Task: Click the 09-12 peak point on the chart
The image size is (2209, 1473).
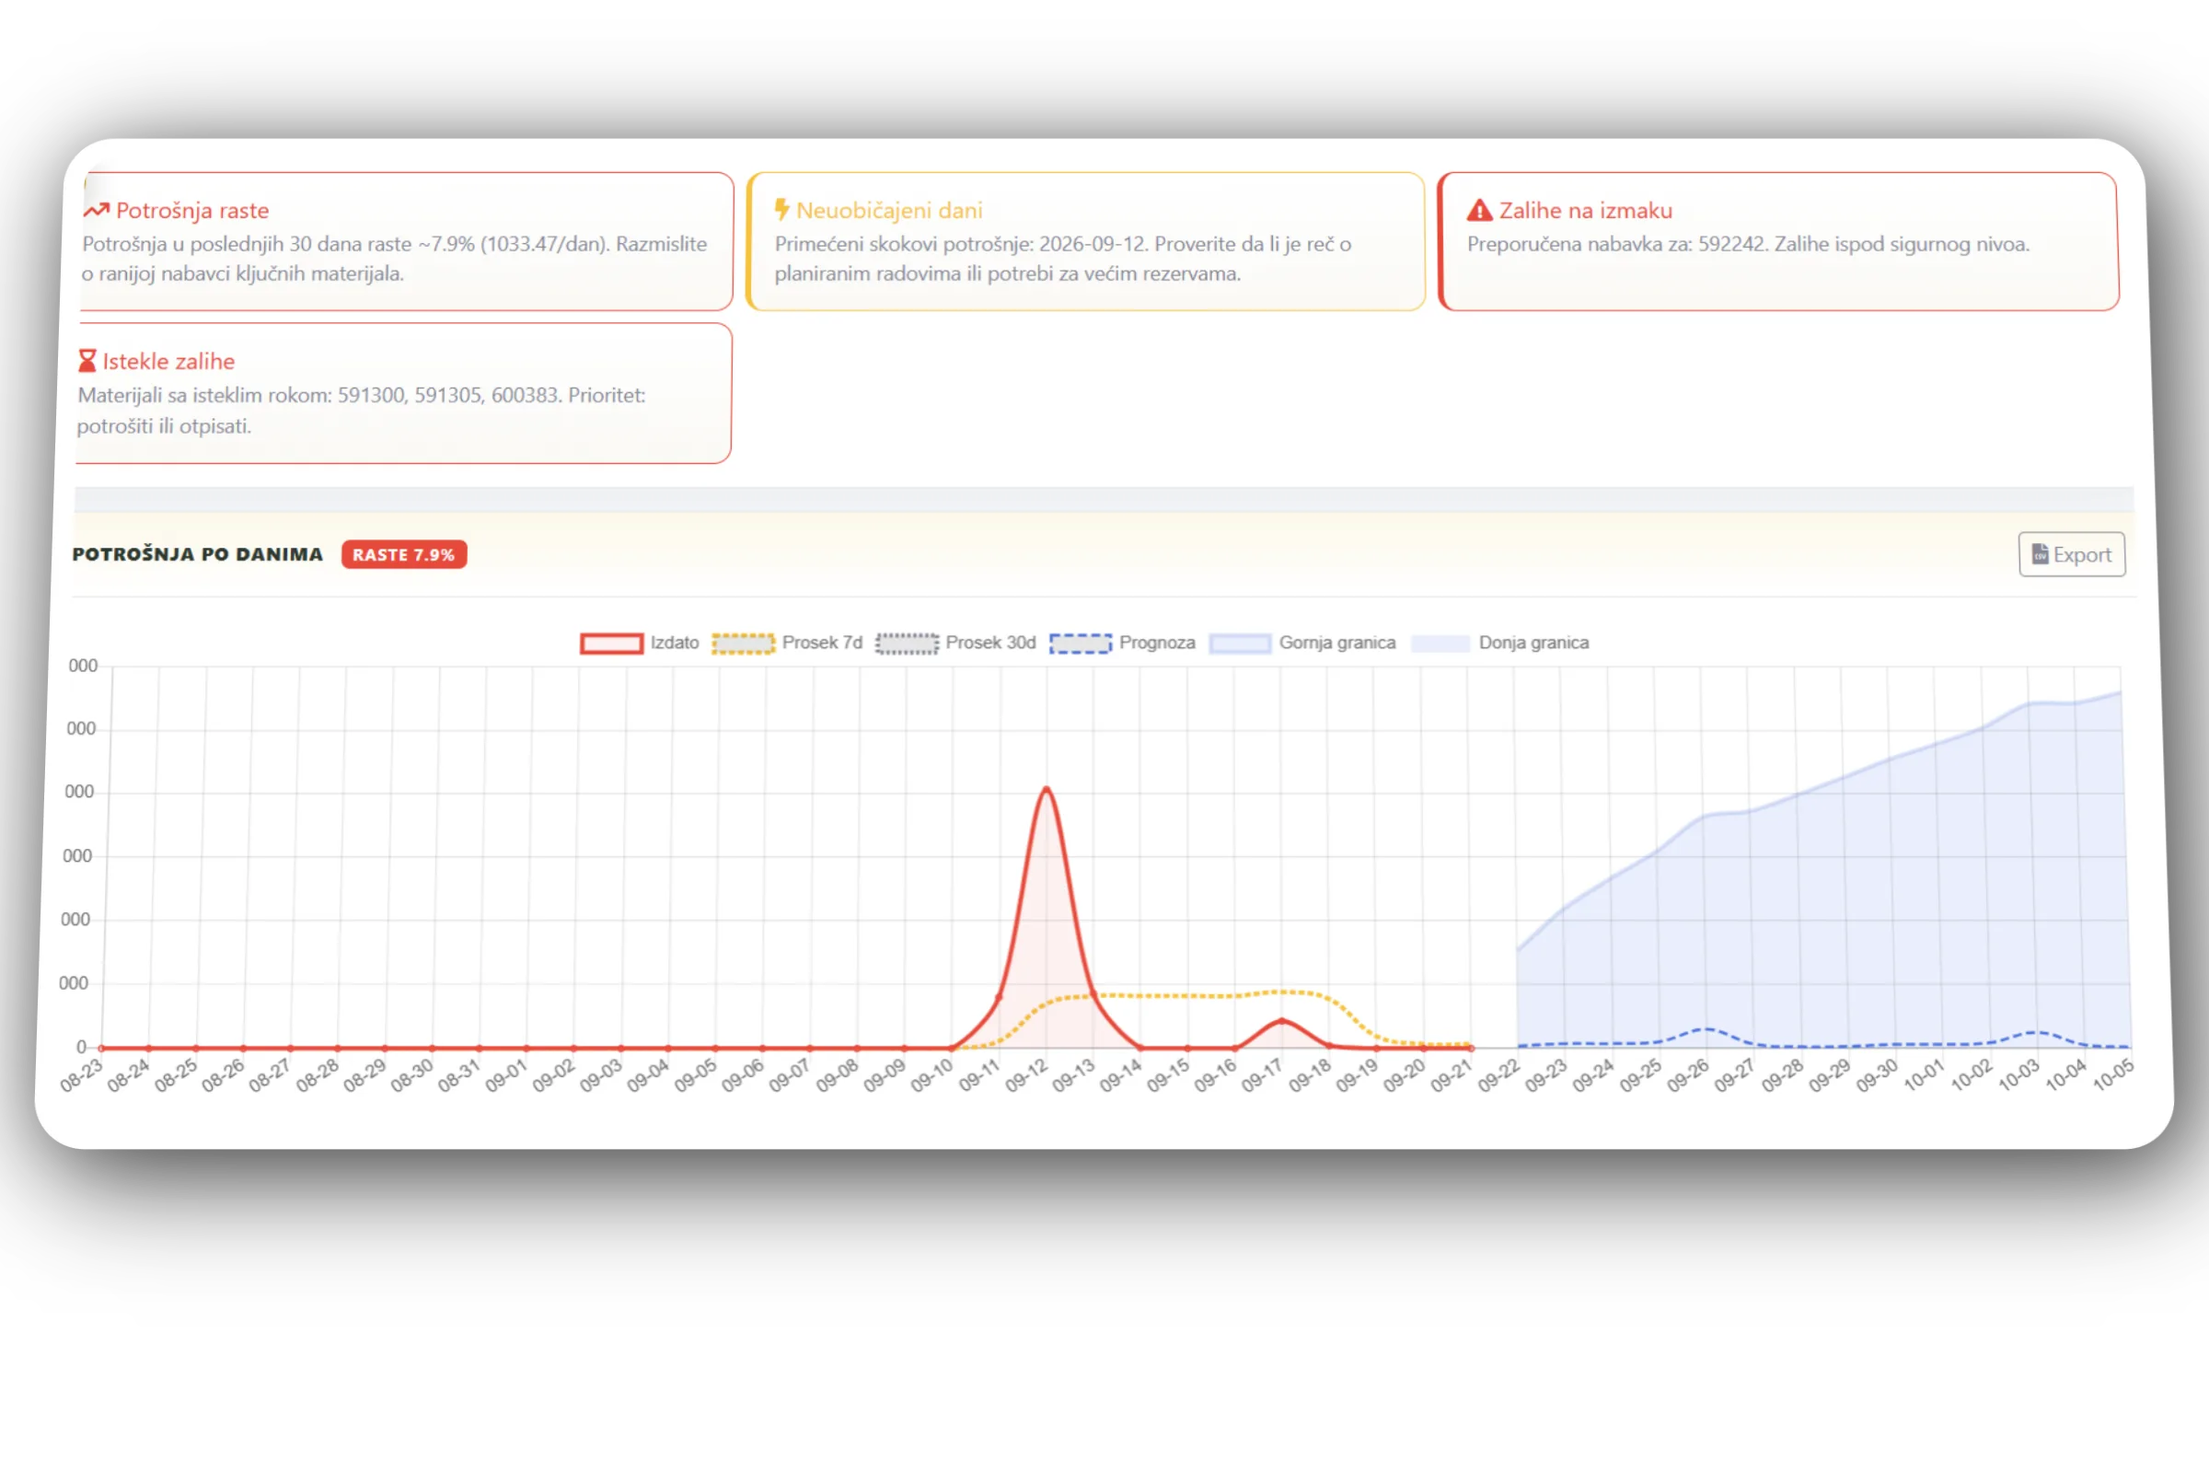Action: pos(1047,789)
